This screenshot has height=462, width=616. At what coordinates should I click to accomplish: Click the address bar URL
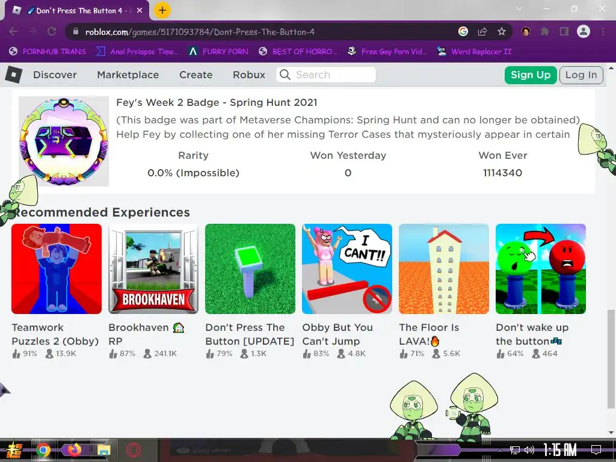(x=200, y=32)
